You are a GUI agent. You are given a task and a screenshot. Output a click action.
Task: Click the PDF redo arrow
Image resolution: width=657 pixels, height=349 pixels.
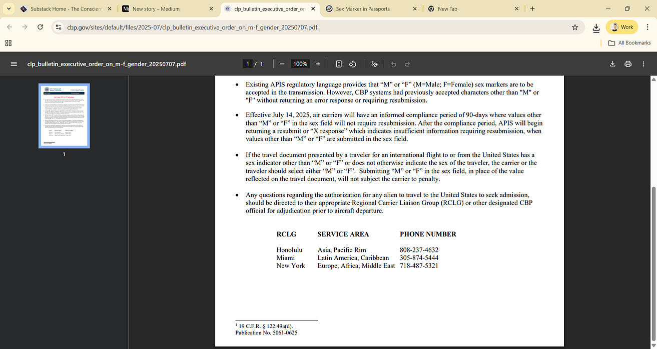click(407, 64)
